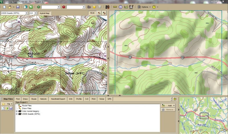This screenshot has width=228, height=134.
Task: Click the Remove button
Action: (x=168, y=109)
